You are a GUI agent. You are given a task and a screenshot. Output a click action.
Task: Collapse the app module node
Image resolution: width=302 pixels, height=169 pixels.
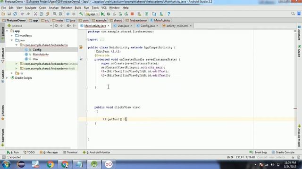(x=7, y=31)
